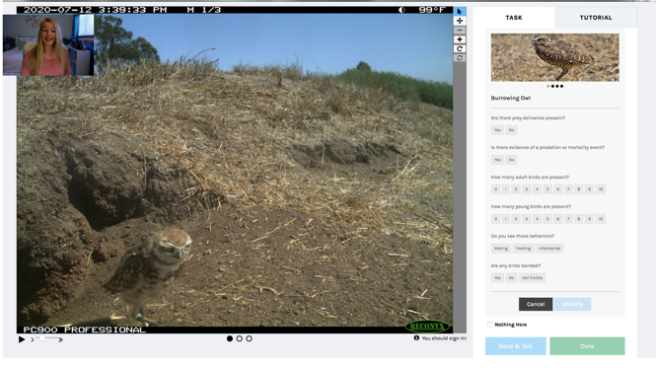Select the pointer annotate tool
The height and width of the screenshot is (368, 656).
tap(460, 11)
